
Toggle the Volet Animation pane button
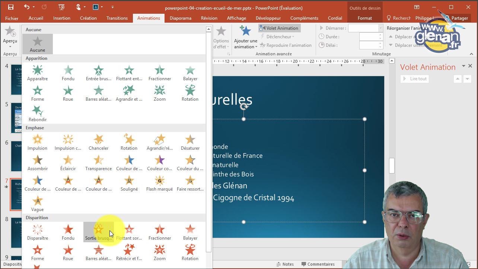click(x=280, y=28)
